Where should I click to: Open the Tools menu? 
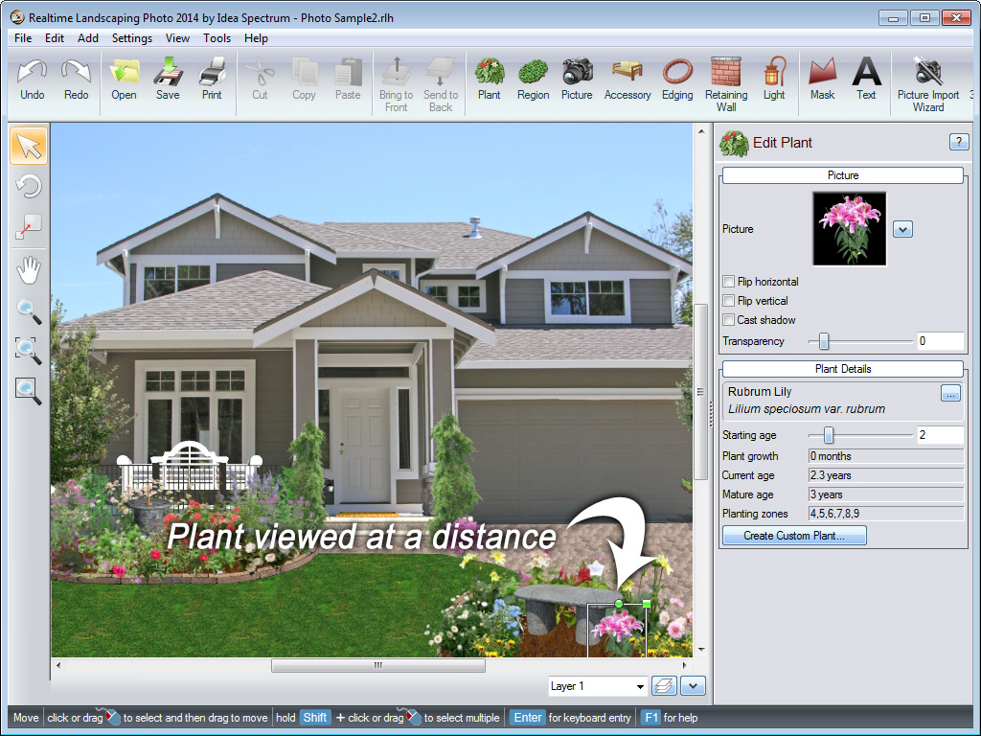click(x=217, y=38)
